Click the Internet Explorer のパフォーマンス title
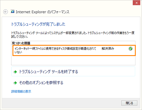Screen dimensions: 142x110 43,12
